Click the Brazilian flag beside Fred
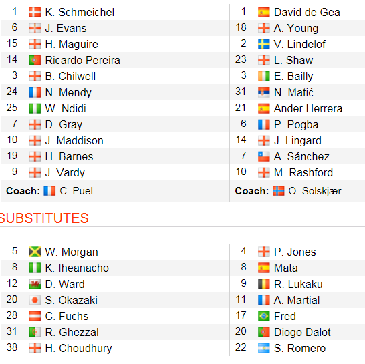The width and height of the screenshot is (365, 364). [x=264, y=316]
